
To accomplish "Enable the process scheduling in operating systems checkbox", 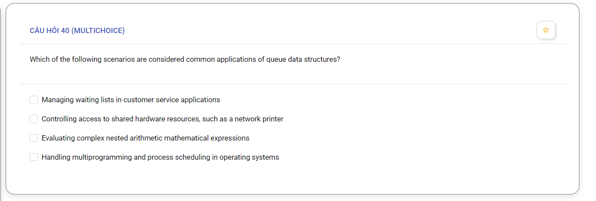I will point(34,157).
